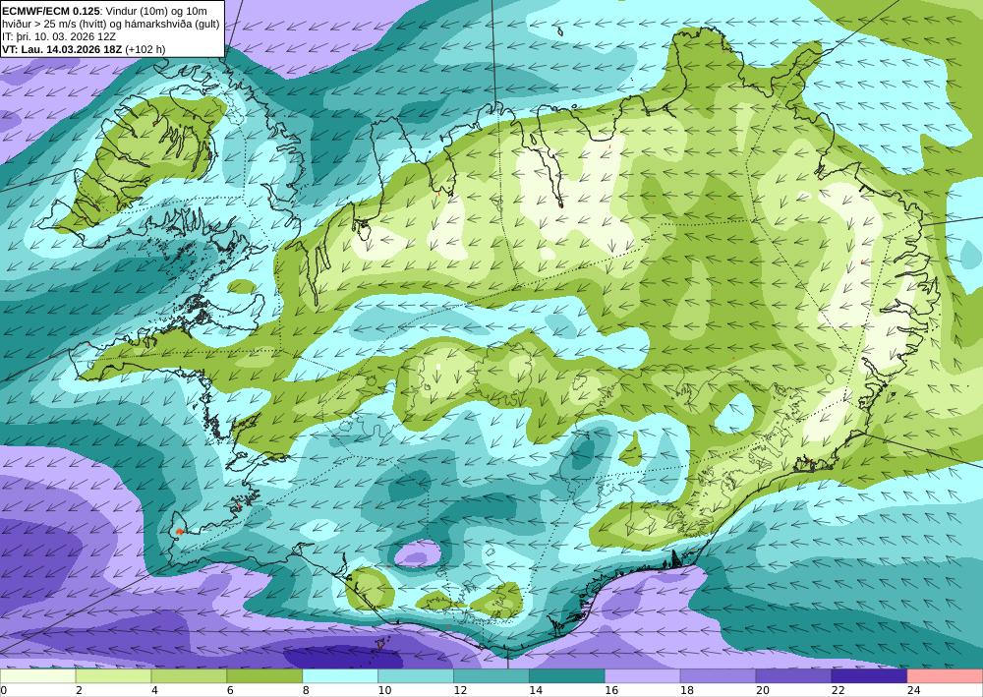Select the scale label '20'
983x697 pixels.
tap(763, 690)
